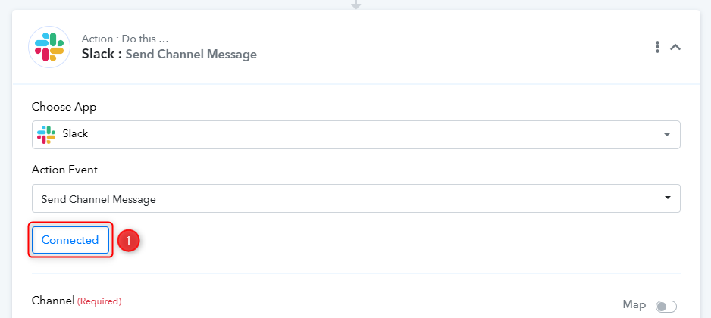Open the Action Event dropdown arrow

tap(667, 198)
